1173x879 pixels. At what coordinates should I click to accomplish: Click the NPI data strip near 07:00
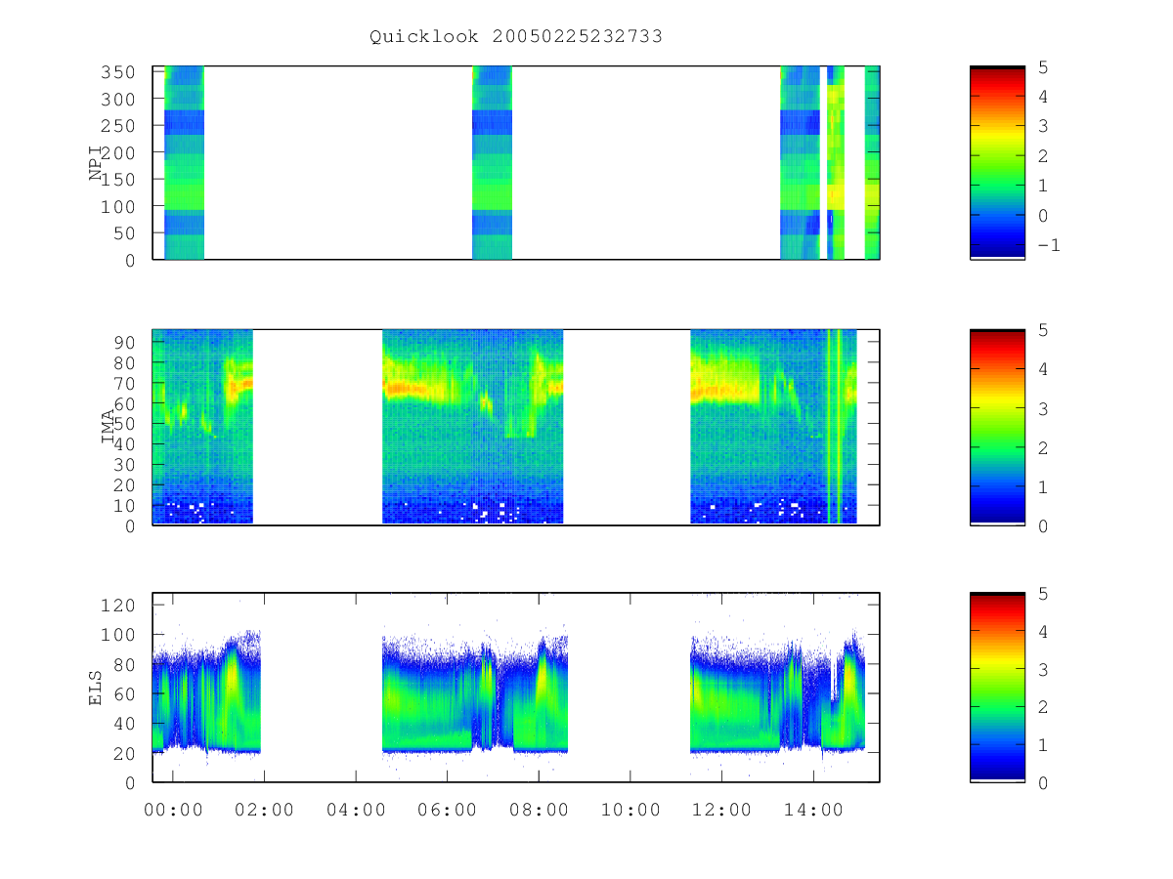click(492, 162)
